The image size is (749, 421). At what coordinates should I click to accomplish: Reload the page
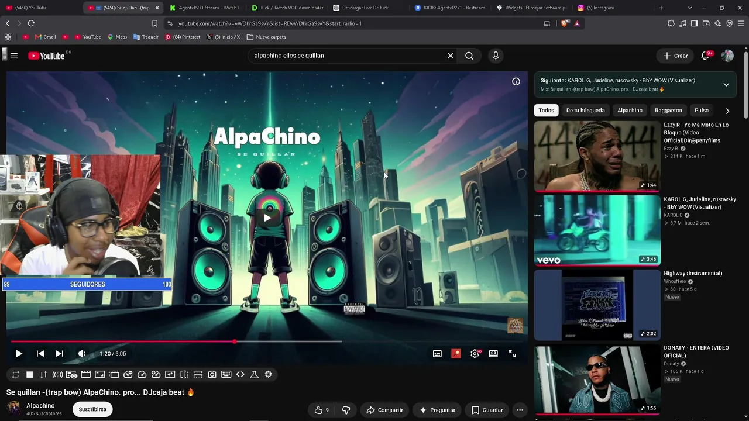(x=31, y=23)
